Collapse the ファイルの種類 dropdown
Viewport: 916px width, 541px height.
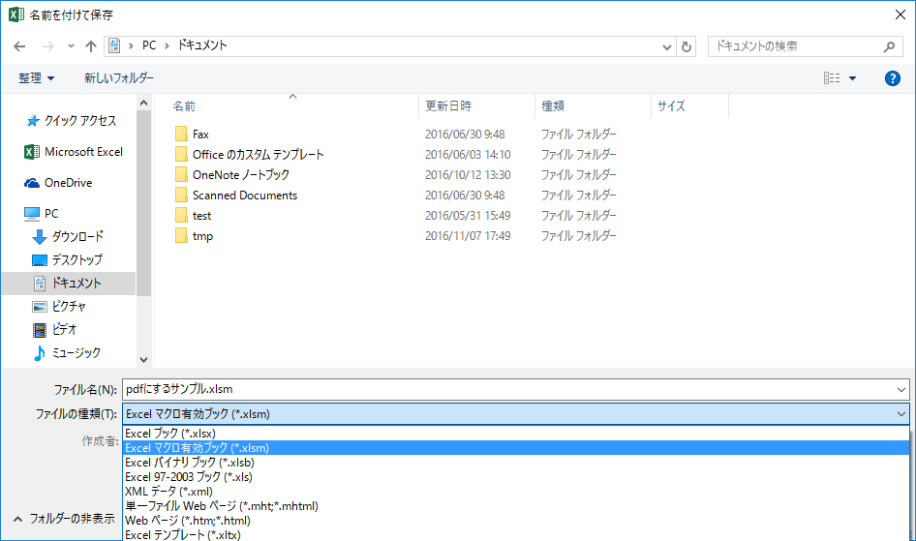tap(901, 414)
